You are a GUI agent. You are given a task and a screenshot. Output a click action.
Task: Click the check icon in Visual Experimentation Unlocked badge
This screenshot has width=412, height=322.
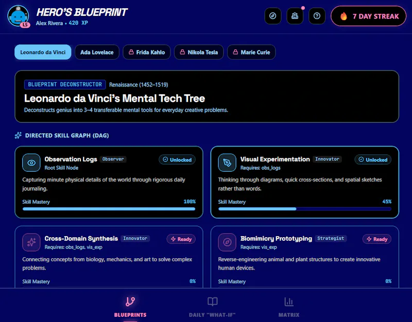click(x=361, y=159)
